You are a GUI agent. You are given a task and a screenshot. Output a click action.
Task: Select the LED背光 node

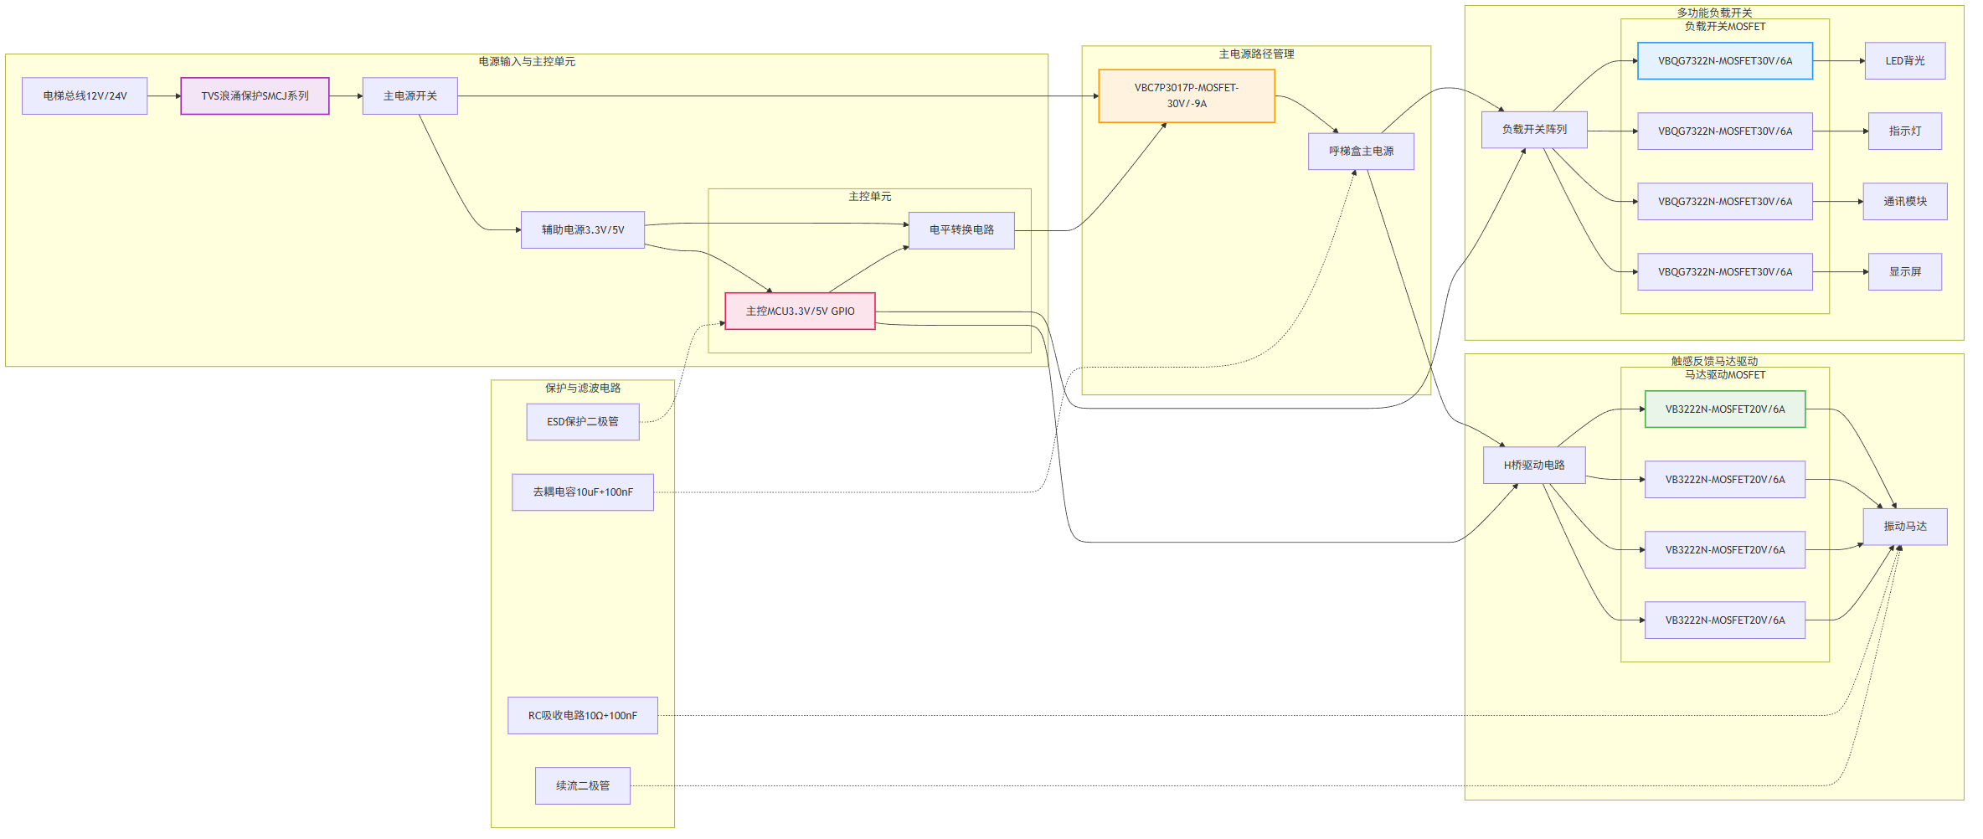(1905, 61)
